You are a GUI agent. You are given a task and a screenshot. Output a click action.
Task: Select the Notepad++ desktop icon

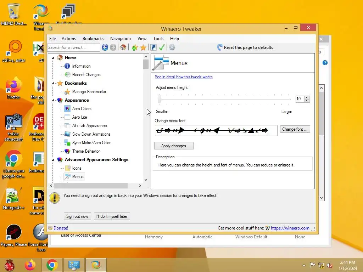click(x=14, y=199)
